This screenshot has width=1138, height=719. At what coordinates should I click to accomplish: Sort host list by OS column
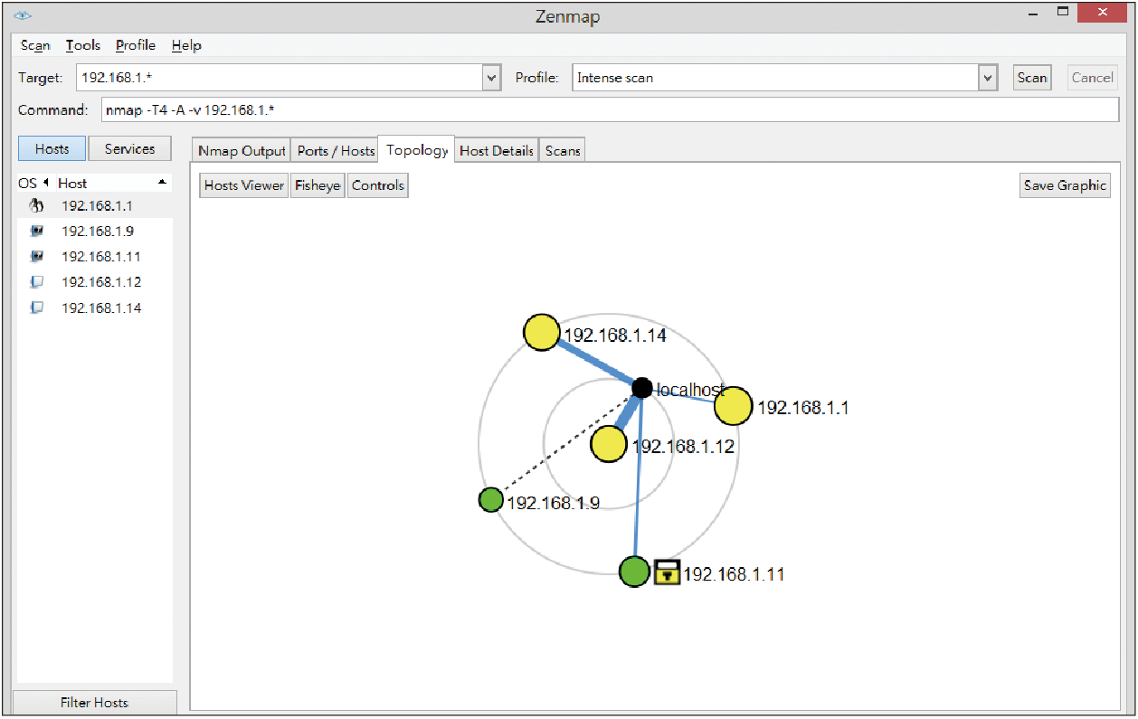(33, 183)
